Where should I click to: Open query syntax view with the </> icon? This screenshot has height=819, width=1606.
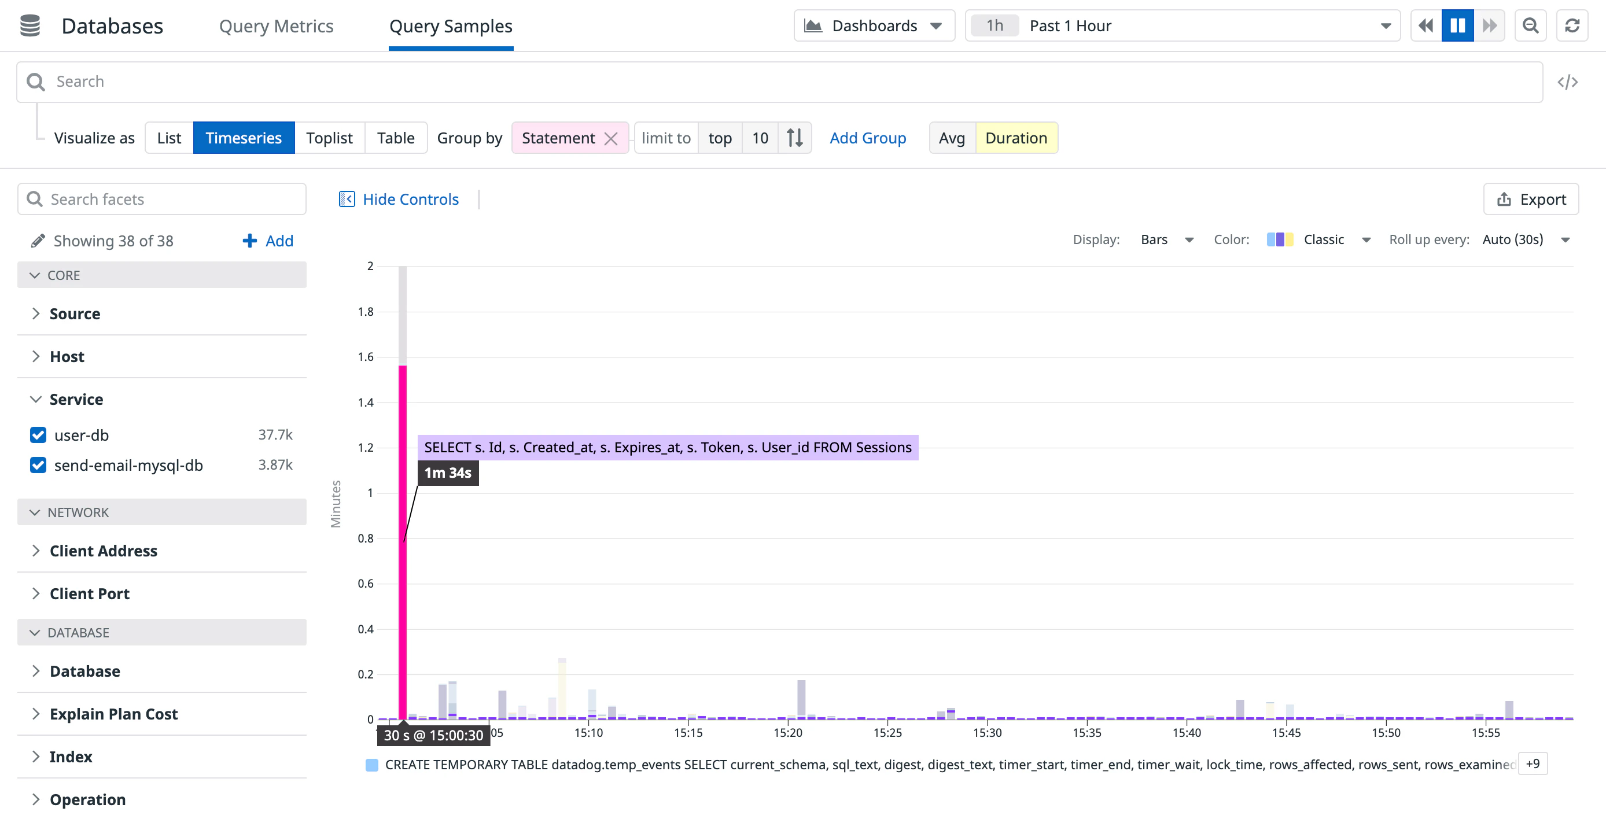(1568, 81)
